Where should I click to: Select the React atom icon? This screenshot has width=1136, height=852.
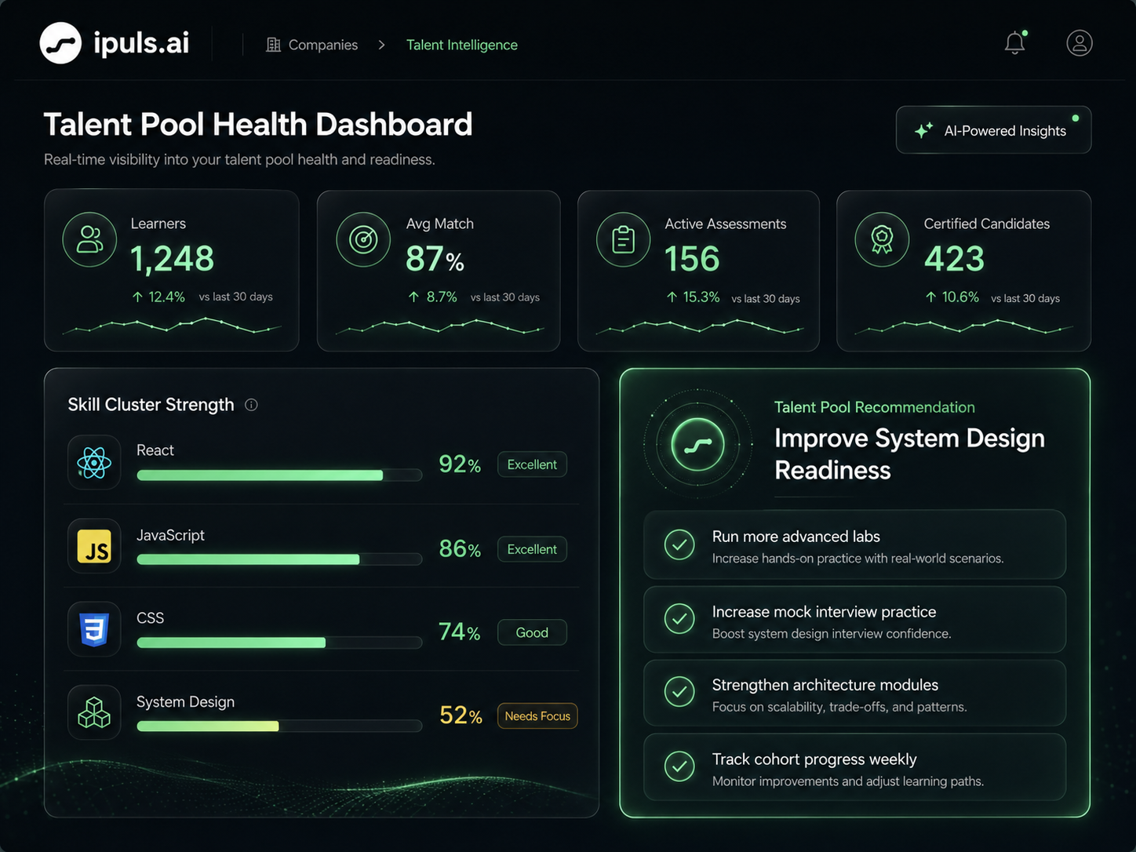(x=94, y=463)
